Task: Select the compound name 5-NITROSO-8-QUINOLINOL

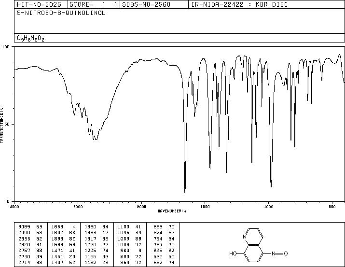Action: tap(61, 13)
